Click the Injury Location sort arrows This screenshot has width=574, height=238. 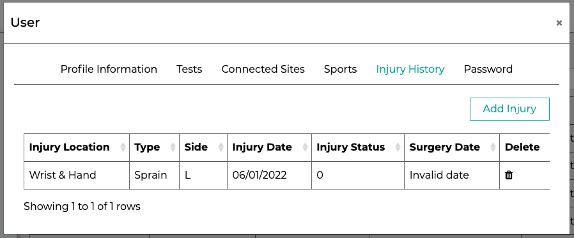click(123, 147)
